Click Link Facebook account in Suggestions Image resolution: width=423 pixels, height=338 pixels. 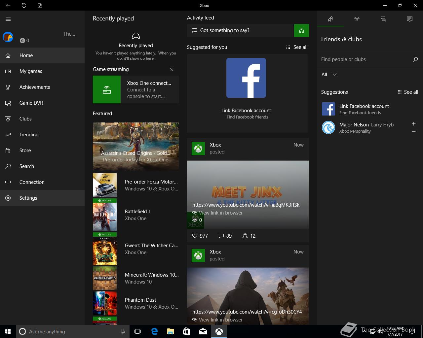[370, 109]
